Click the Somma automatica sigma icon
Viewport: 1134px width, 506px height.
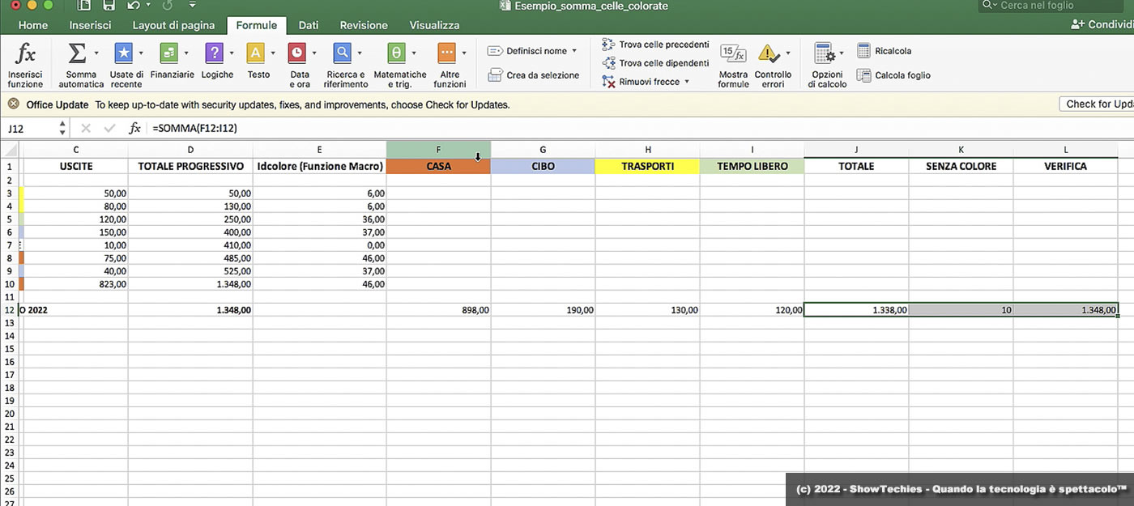tap(77, 53)
